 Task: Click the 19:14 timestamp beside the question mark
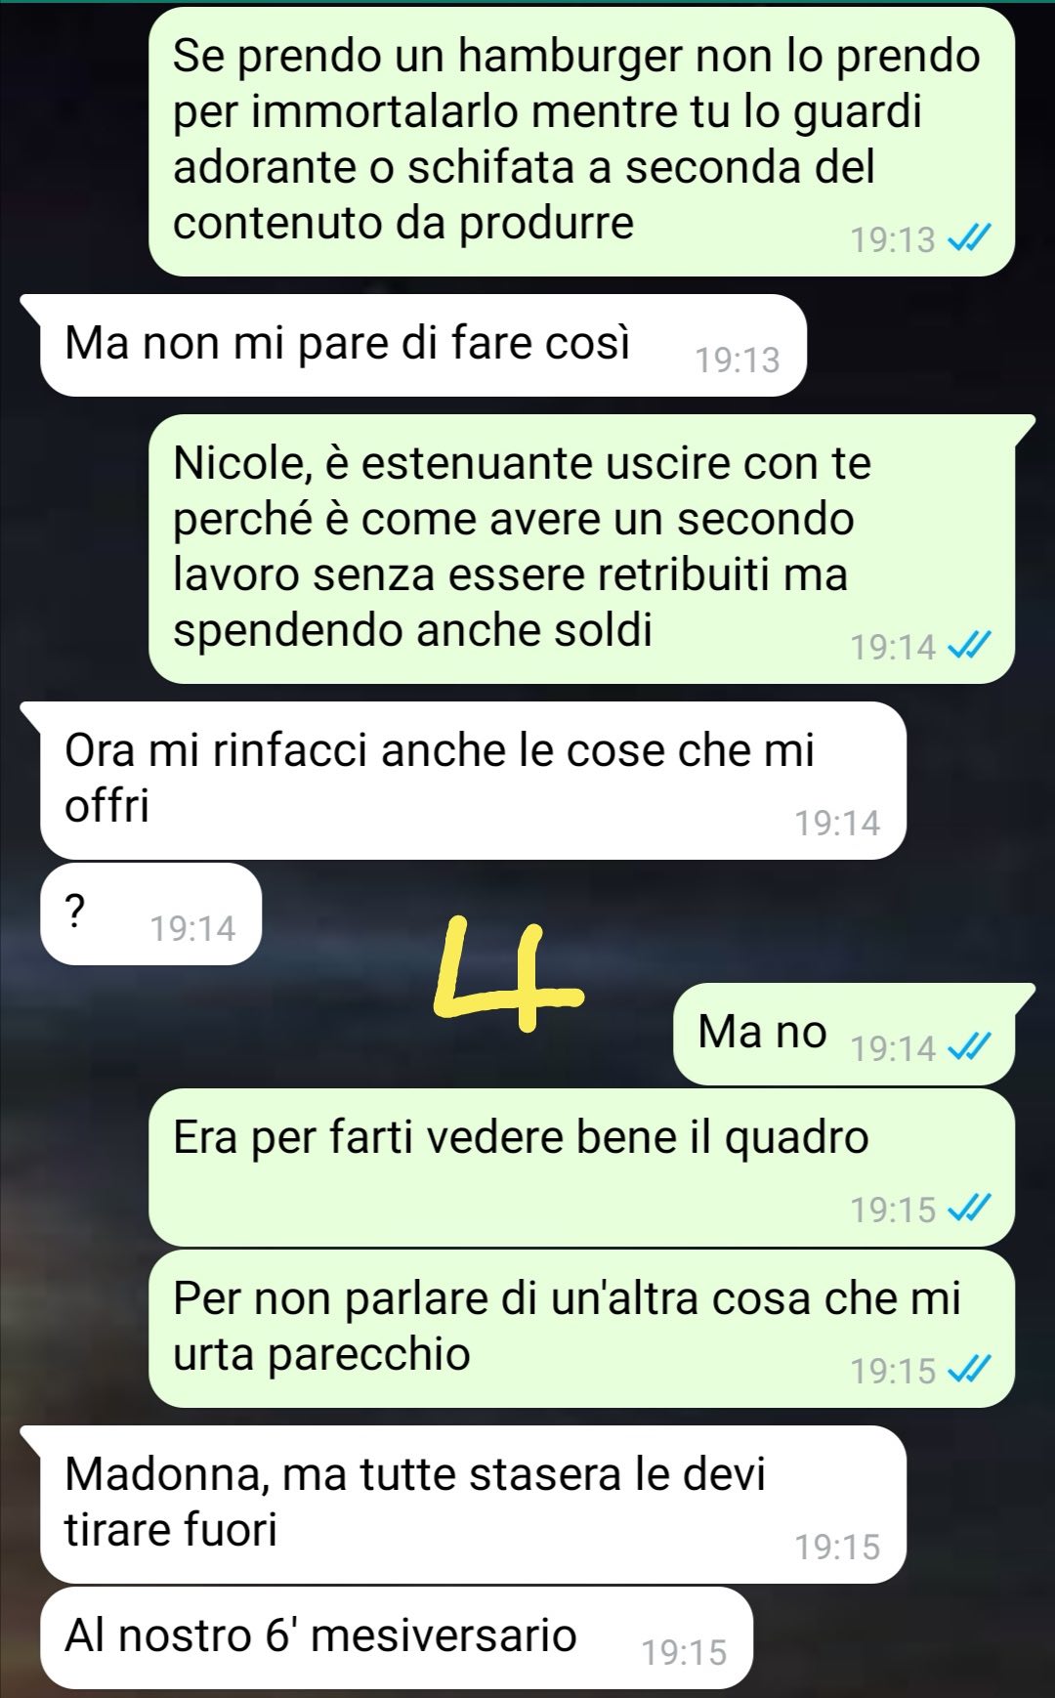(192, 928)
